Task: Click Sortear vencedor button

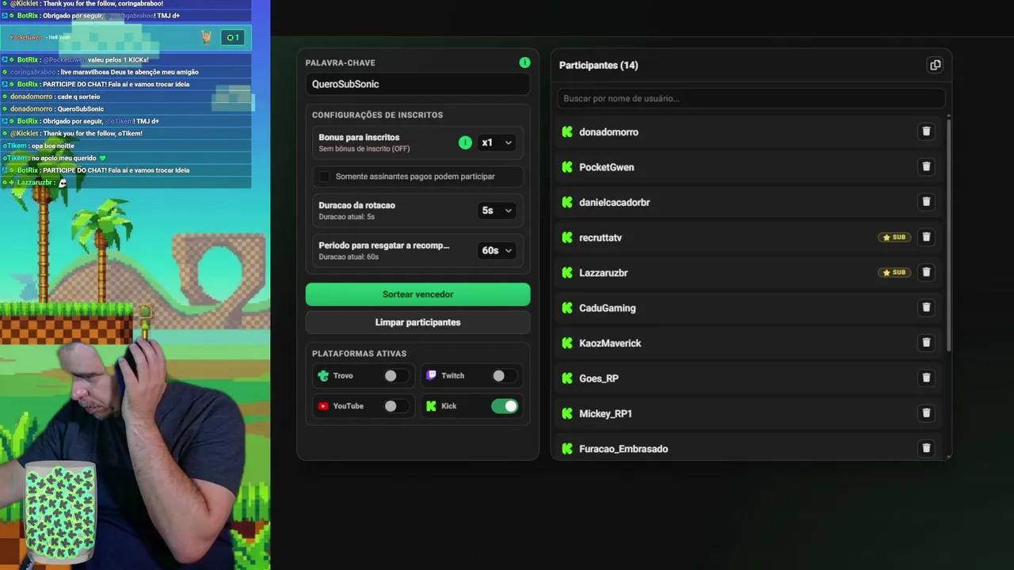Action: click(x=417, y=294)
